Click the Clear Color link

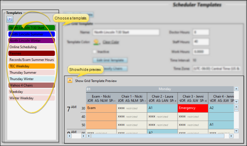pyautogui.click(x=111, y=42)
